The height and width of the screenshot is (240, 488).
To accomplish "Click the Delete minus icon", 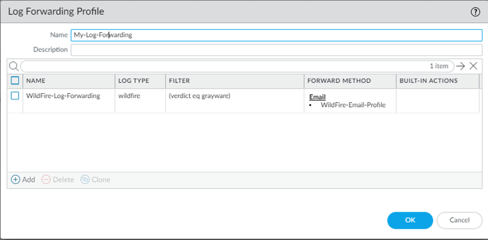I will tap(46, 180).
